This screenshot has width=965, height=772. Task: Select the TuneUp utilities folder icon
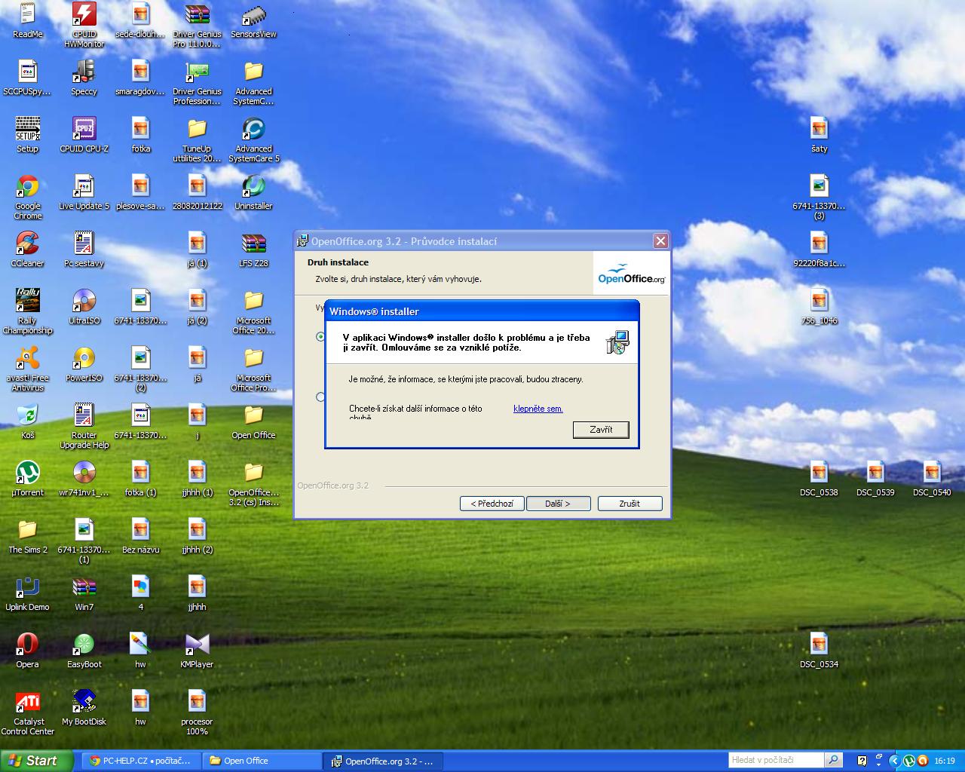pos(197,139)
